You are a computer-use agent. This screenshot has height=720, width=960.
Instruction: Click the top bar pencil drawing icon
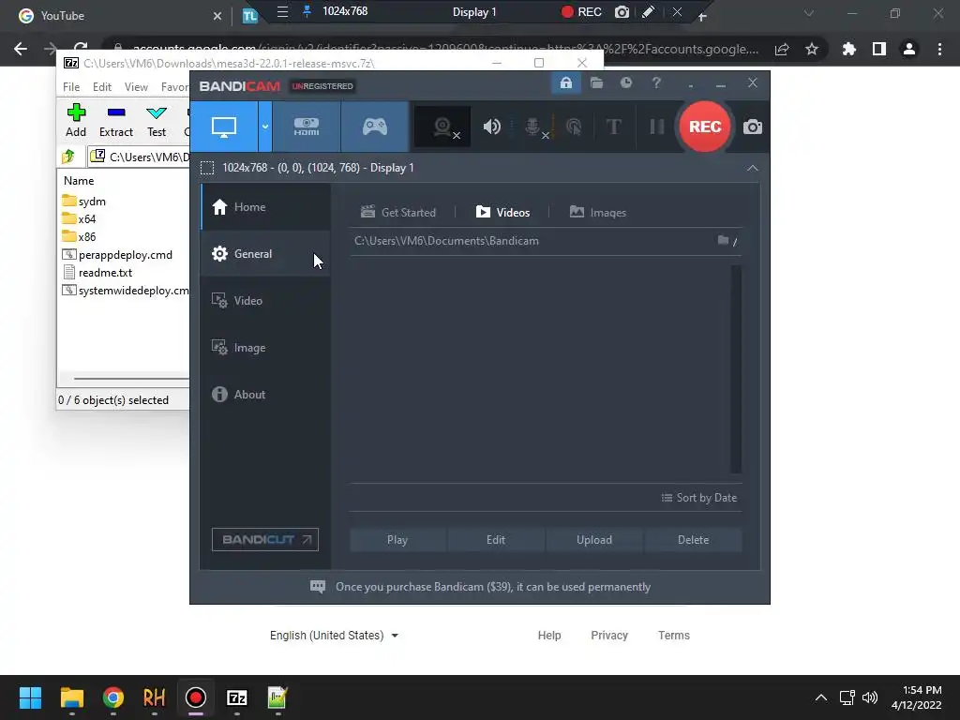coord(649,11)
